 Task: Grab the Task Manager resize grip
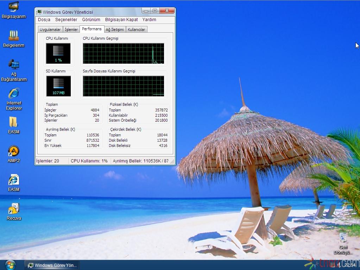coord(172,161)
